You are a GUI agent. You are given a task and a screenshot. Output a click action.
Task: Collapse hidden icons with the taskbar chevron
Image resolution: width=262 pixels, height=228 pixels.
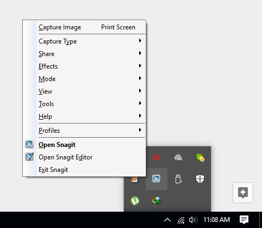coord(167,220)
